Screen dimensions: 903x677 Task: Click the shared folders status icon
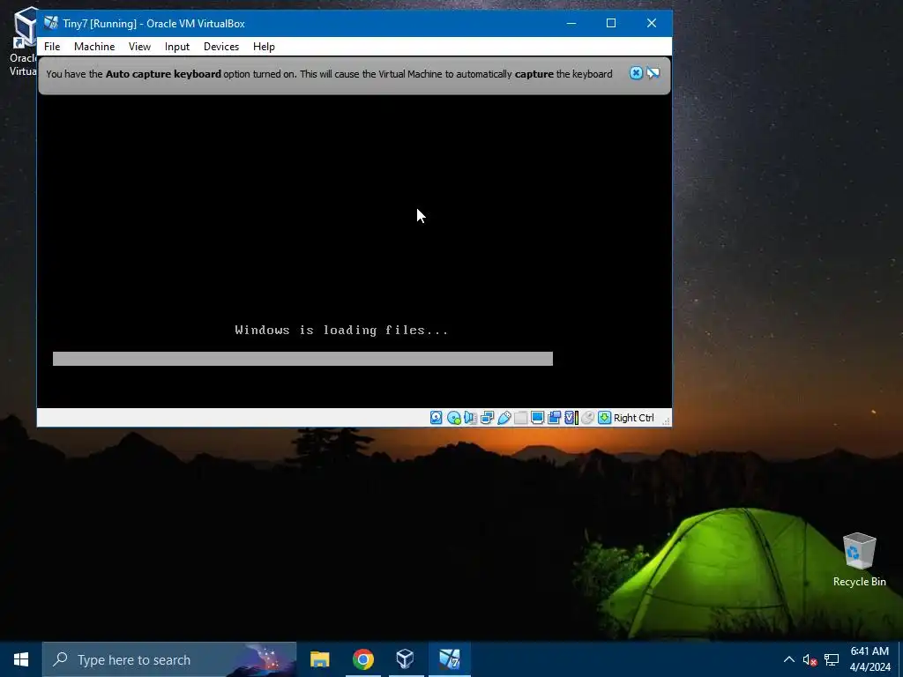click(x=520, y=418)
